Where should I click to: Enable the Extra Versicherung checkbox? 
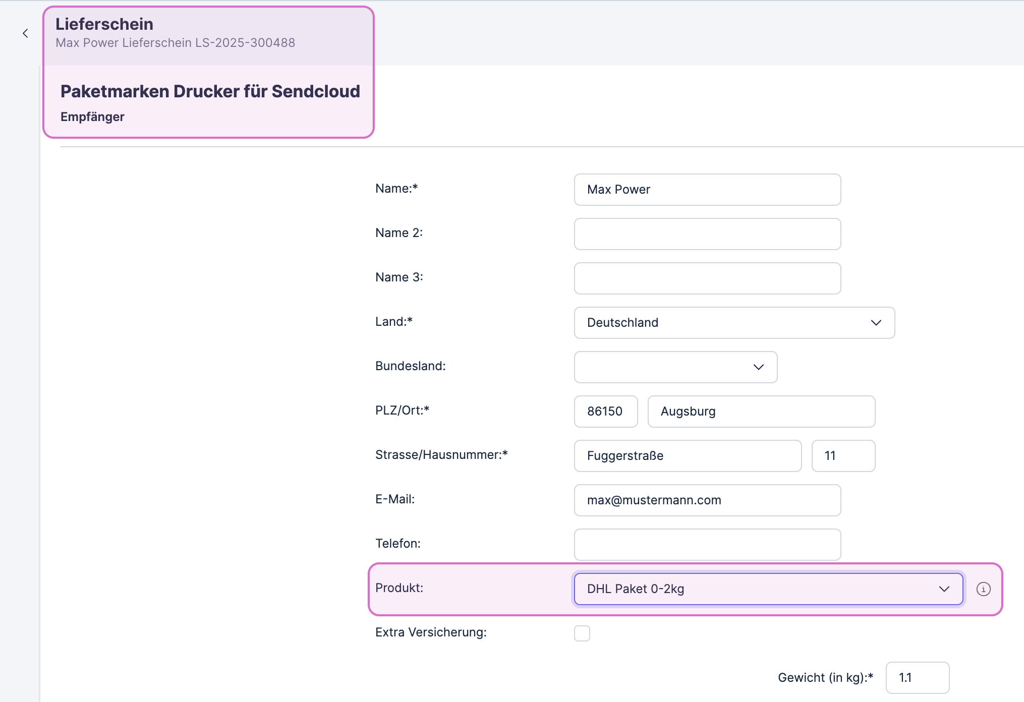click(582, 633)
